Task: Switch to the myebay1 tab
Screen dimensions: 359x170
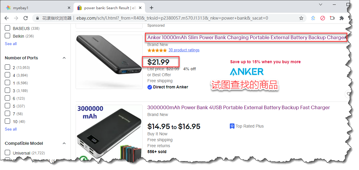Action: tap(21, 8)
